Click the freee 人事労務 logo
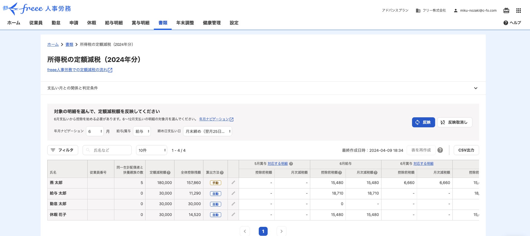This screenshot has height=236, width=530. click(37, 9)
